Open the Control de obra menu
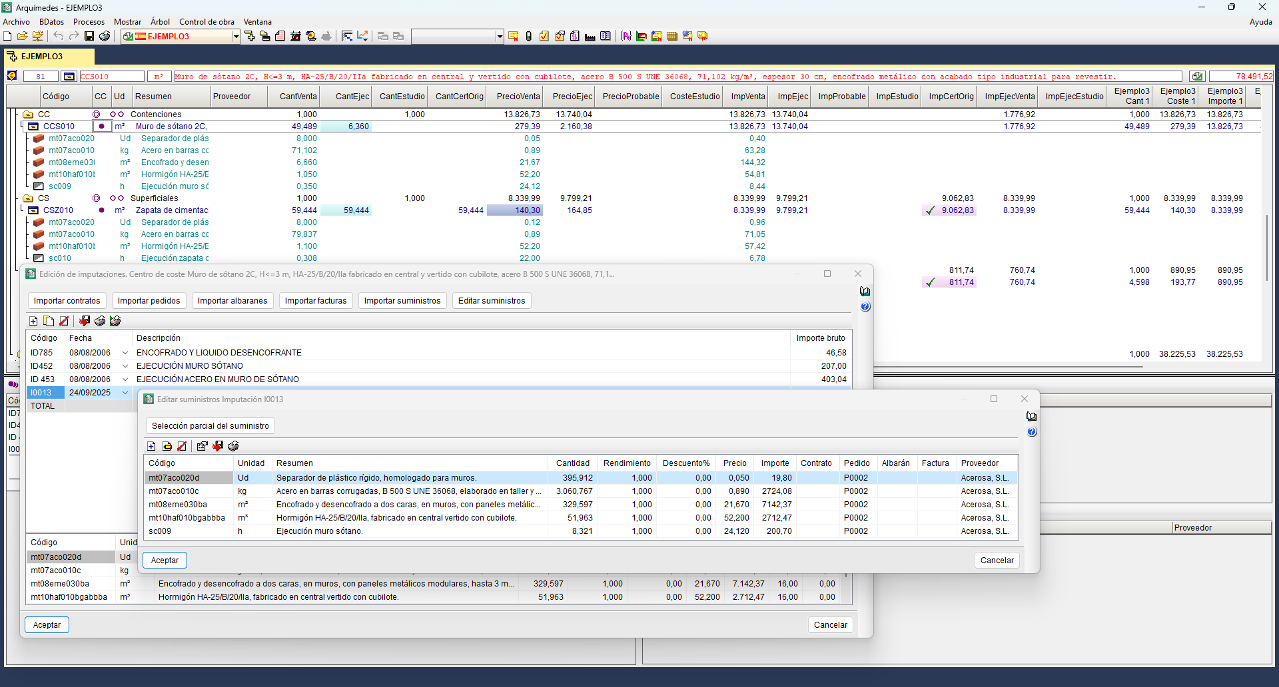This screenshot has width=1279, height=687. click(x=207, y=22)
